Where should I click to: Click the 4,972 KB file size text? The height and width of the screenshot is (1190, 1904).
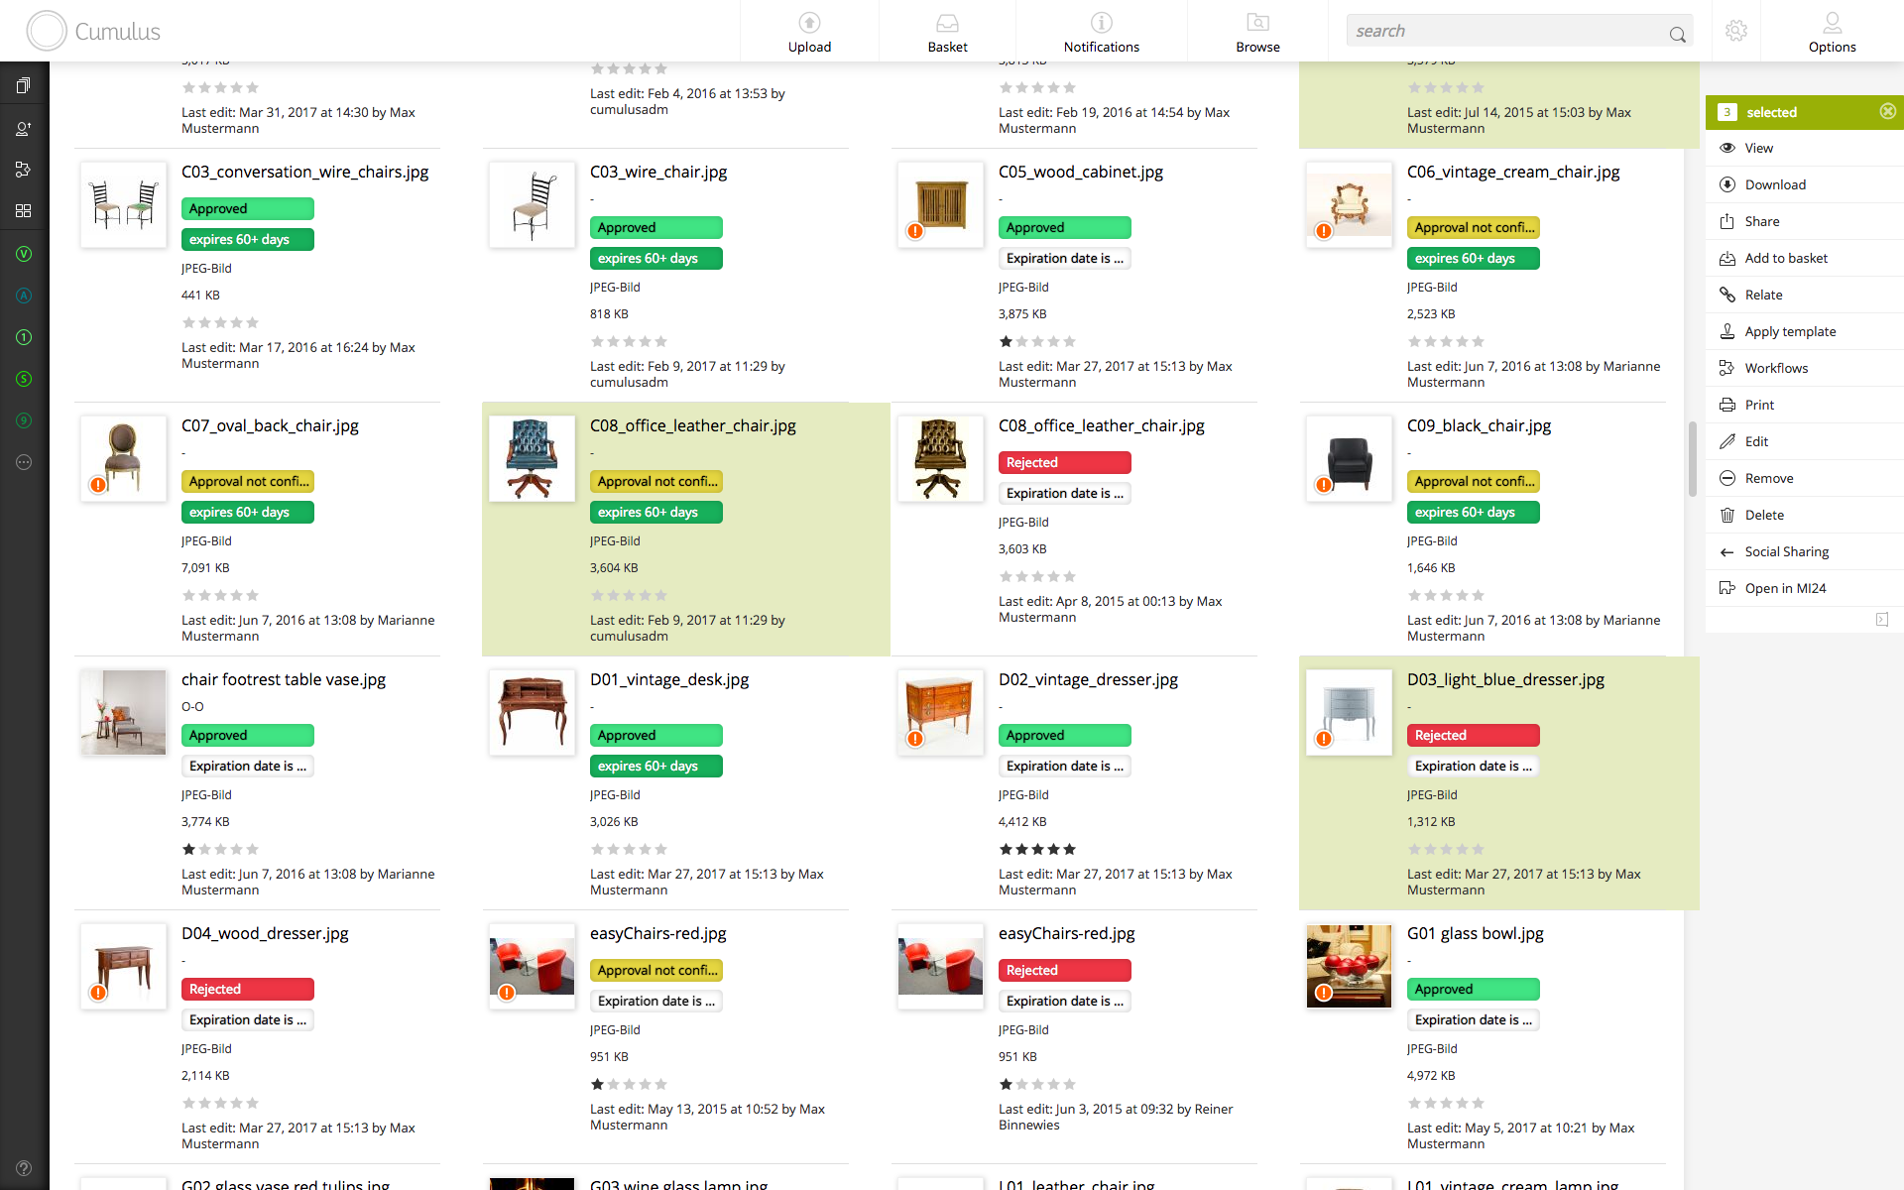(x=1431, y=1075)
